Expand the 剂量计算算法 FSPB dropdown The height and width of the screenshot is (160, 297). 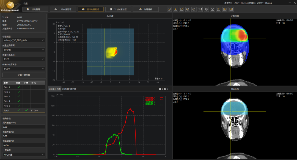click(24, 59)
